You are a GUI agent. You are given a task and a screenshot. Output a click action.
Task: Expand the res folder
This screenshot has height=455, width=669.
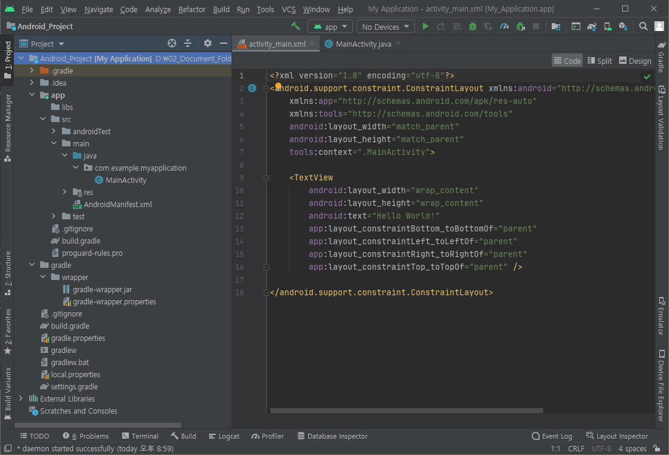coord(64,192)
